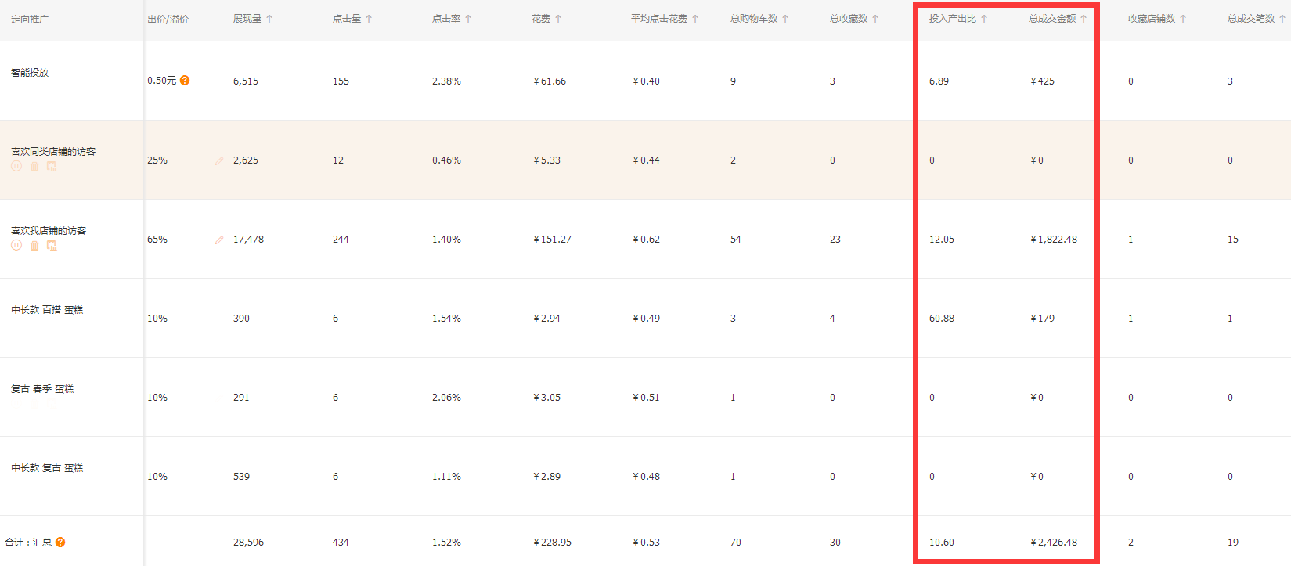Click the 244 clicks cell

[341, 240]
